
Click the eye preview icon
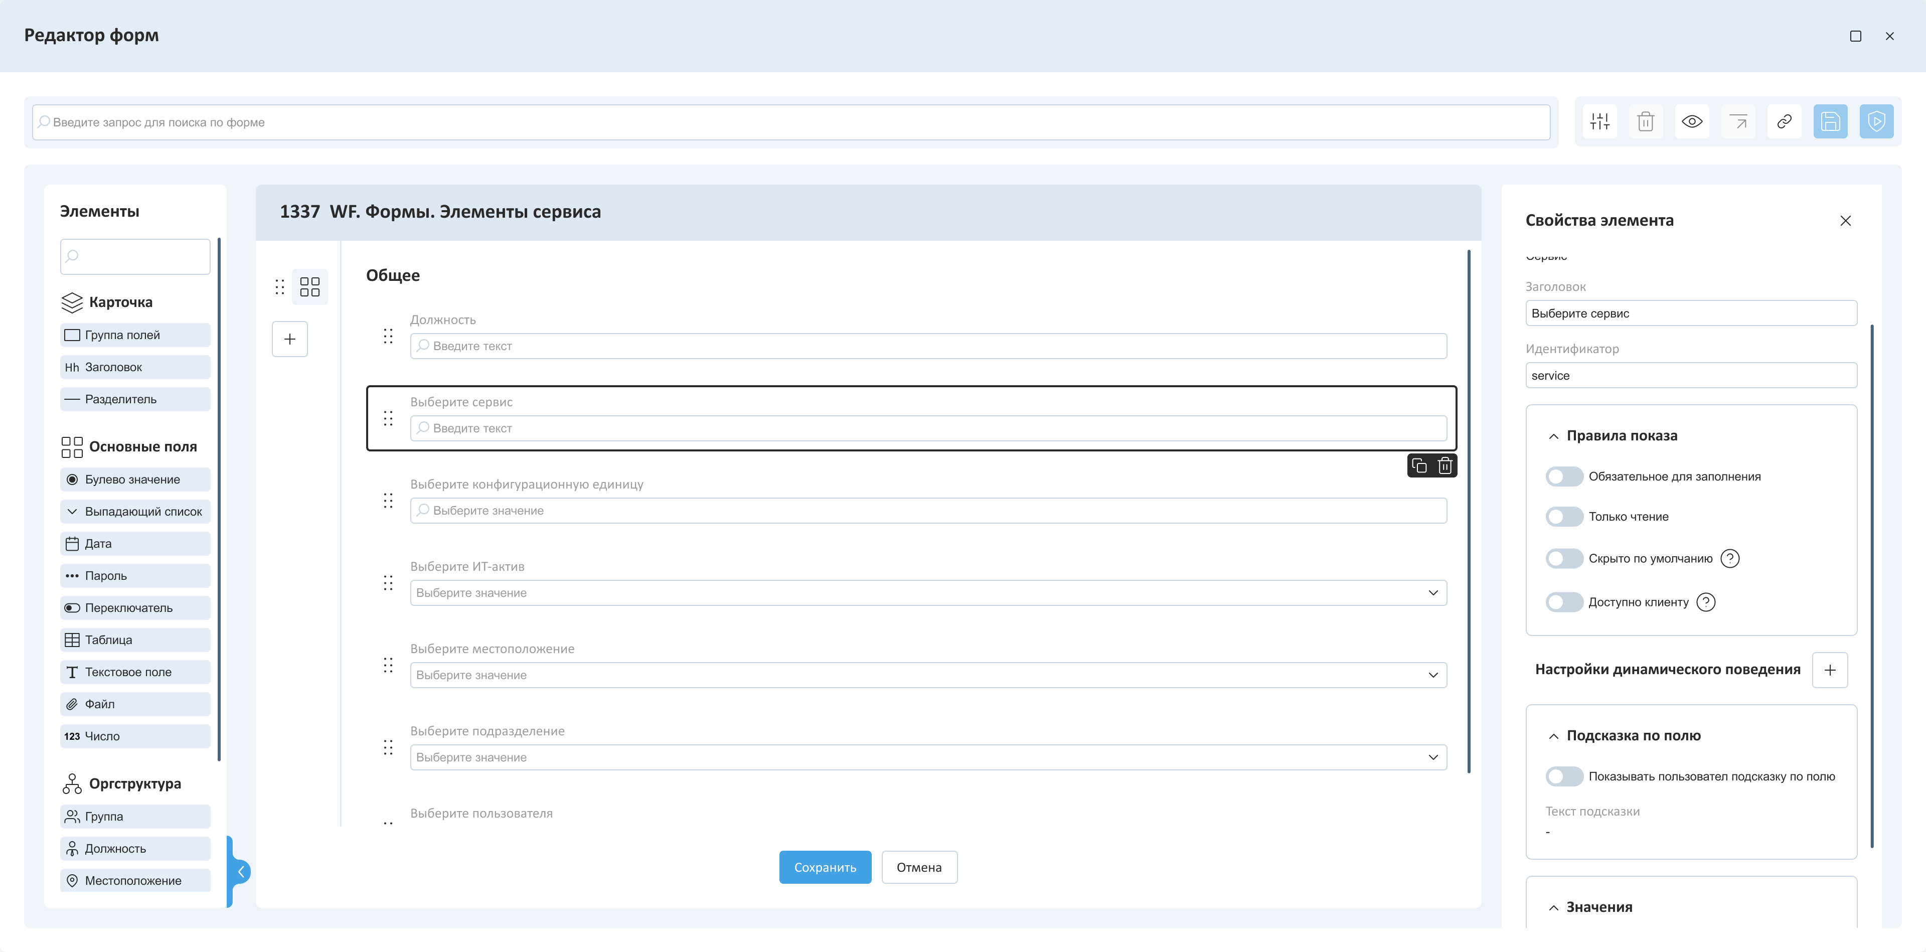(x=1692, y=122)
